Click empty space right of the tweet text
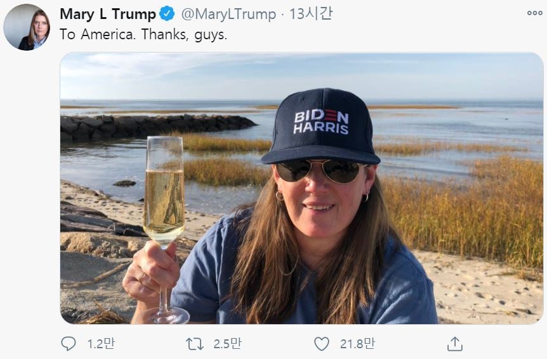Image resolution: width=547 pixels, height=359 pixels. [x=381, y=35]
